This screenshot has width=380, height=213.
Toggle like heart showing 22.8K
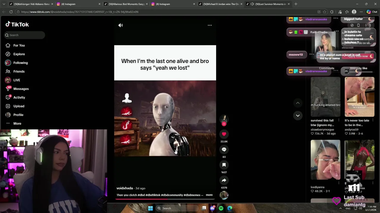[224, 134]
